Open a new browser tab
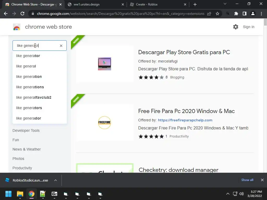This screenshot has height=200, width=267. point(195,4)
